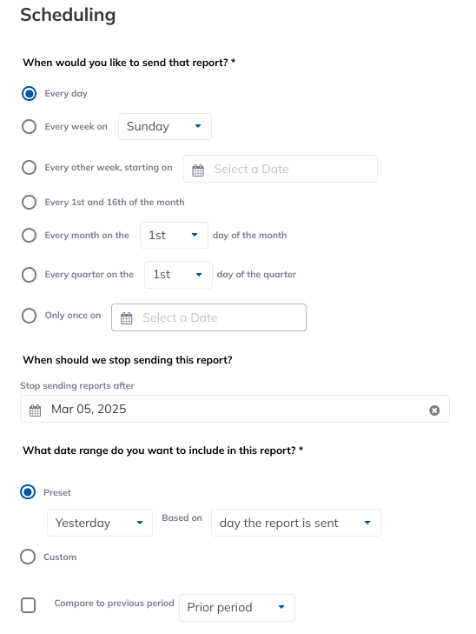Expand the month day 1st dropdown
The image size is (476, 634).
click(174, 236)
